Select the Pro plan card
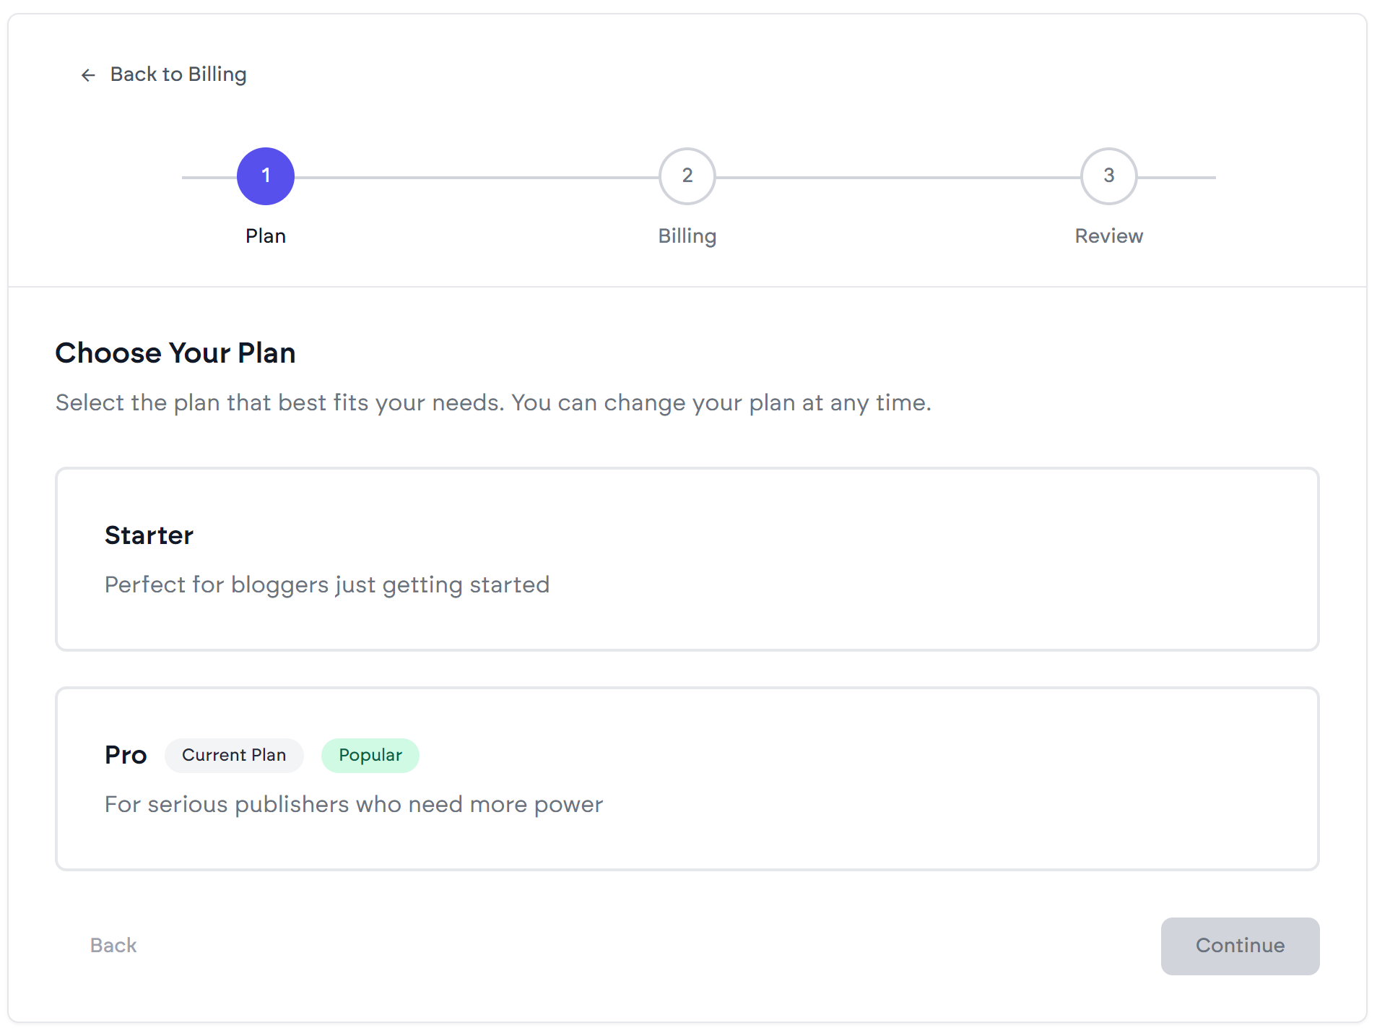This screenshot has height=1036, width=1377. pos(687,779)
